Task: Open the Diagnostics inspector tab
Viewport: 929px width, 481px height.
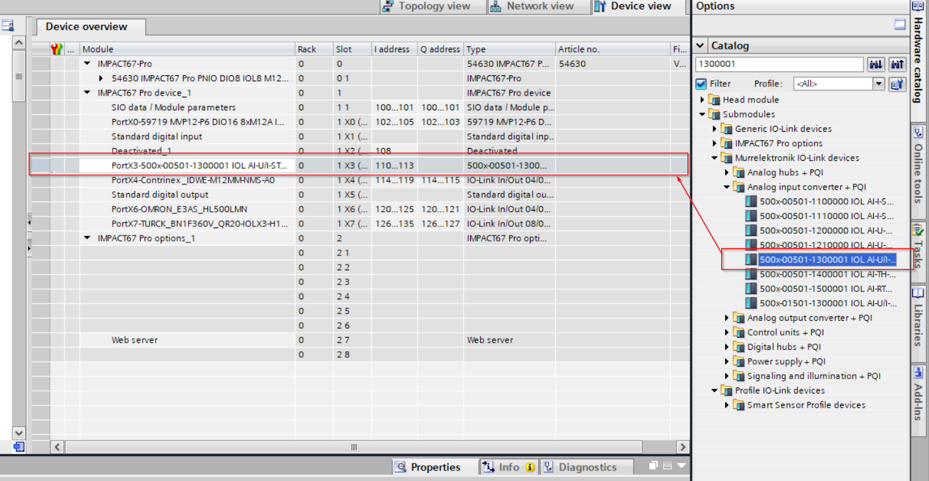Action: pos(588,467)
